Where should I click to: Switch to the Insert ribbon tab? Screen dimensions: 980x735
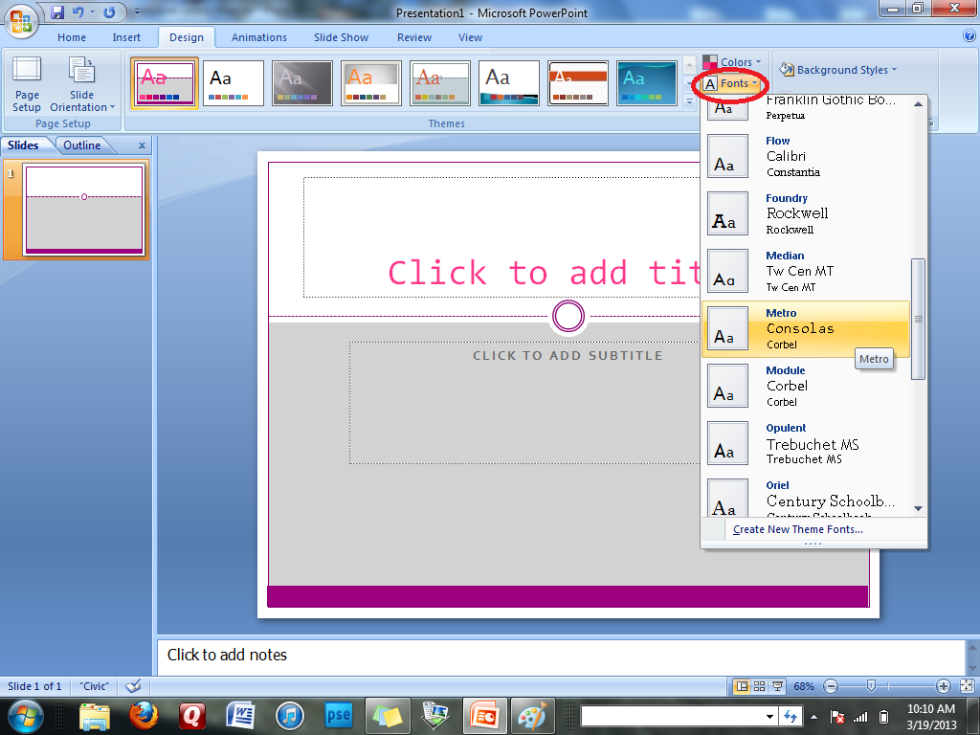pyautogui.click(x=127, y=37)
